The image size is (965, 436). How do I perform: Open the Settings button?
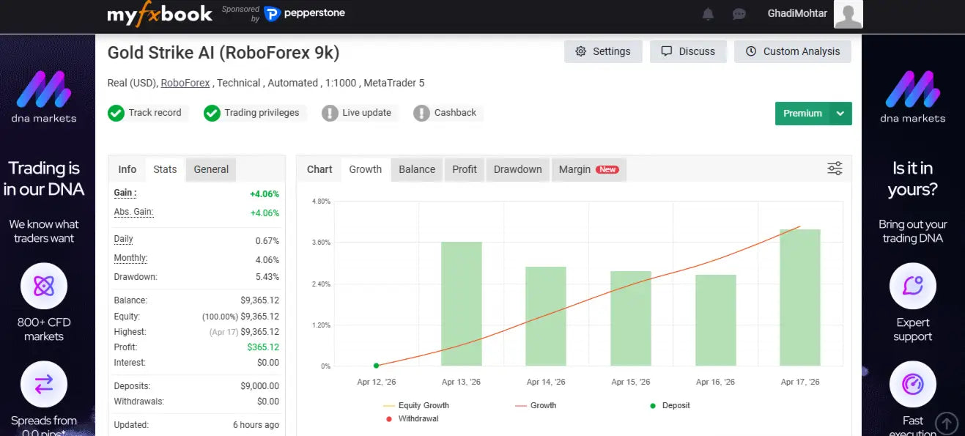pyautogui.click(x=603, y=51)
